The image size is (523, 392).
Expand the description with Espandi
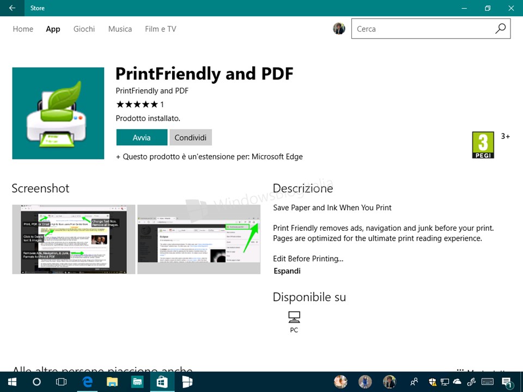click(x=287, y=271)
